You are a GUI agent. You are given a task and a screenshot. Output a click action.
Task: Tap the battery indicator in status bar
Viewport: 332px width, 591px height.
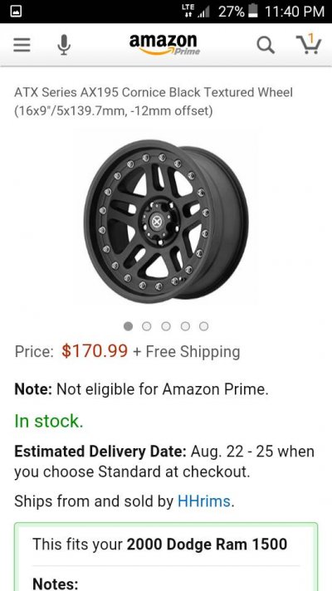(x=254, y=12)
